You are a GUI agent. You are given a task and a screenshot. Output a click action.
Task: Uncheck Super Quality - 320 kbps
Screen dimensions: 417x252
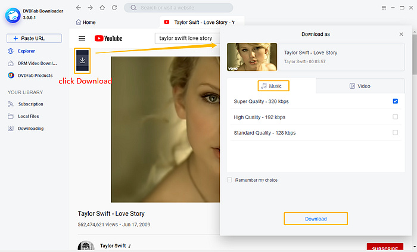395,101
